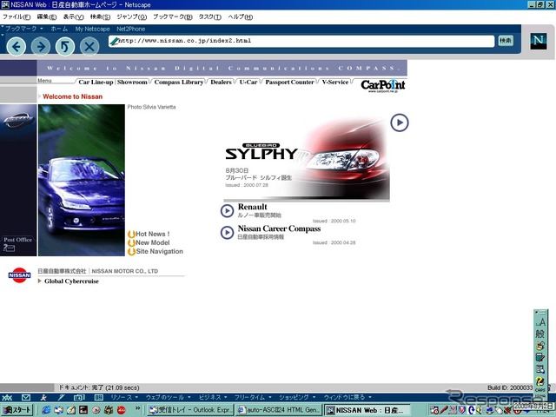The image size is (556, 417).
Task: Click the New Model link
Action: point(153,242)
